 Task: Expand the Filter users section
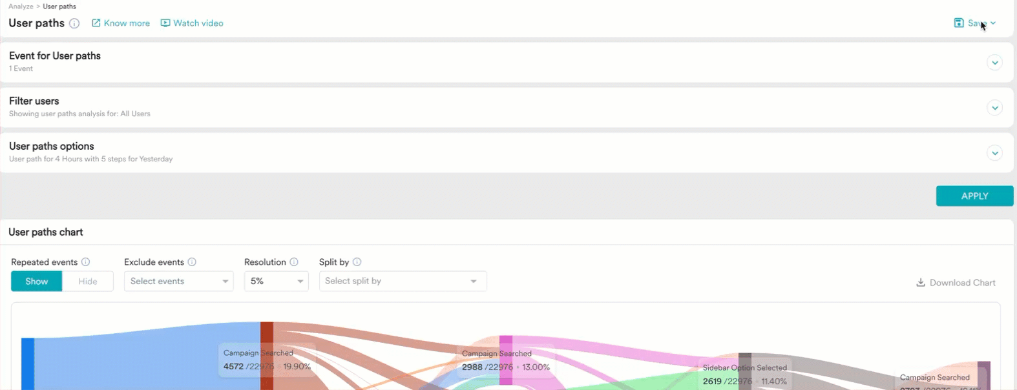pos(994,108)
